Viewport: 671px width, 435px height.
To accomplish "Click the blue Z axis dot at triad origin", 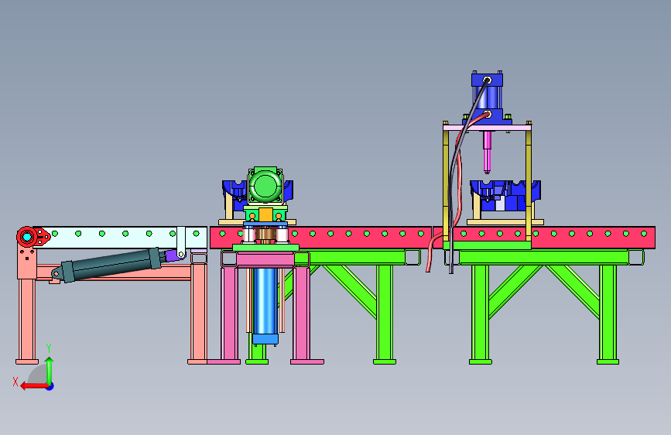I will [x=50, y=386].
